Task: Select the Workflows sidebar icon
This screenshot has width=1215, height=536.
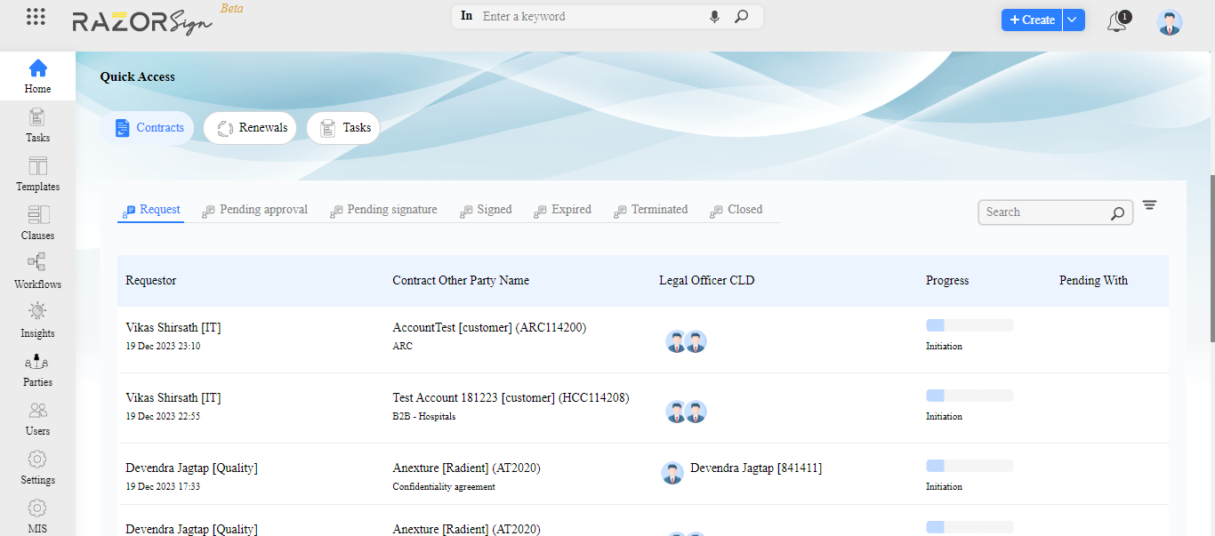Action: [36, 271]
